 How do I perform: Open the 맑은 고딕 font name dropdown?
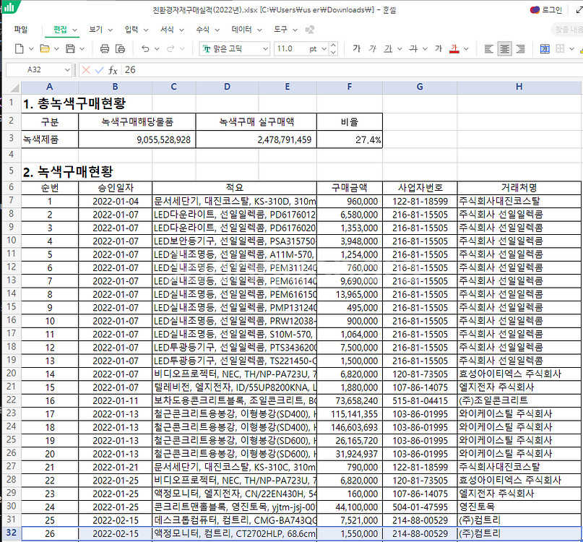(265, 48)
